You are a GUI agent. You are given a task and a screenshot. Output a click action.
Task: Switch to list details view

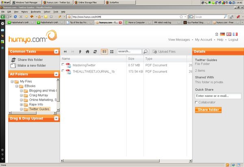pos(104,52)
